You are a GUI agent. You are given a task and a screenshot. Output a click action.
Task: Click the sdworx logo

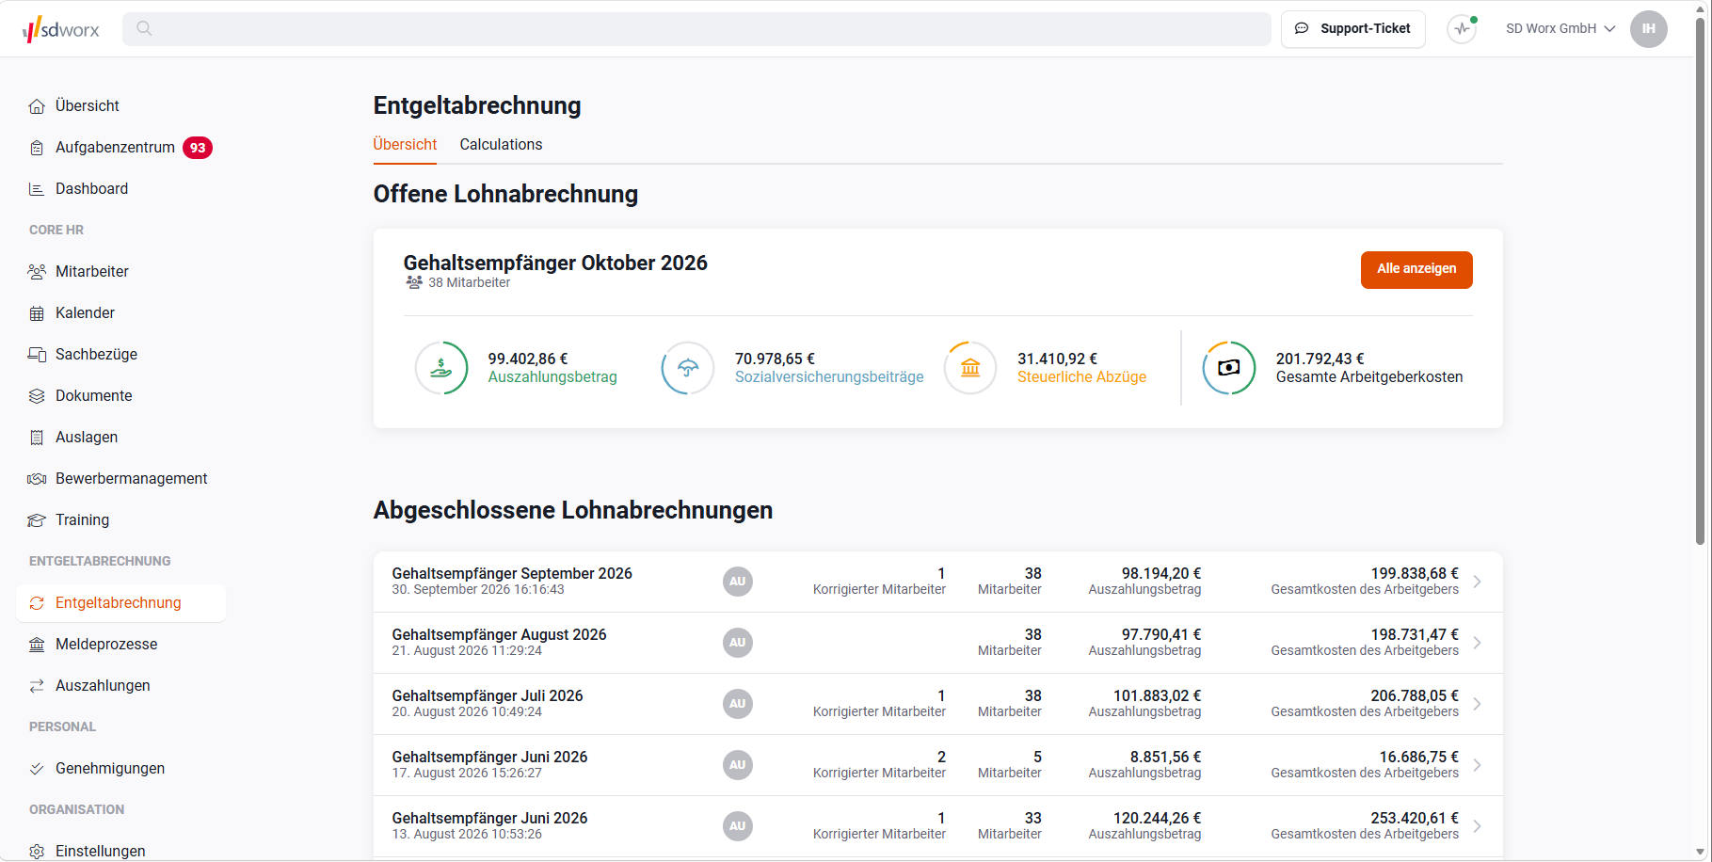pyautogui.click(x=61, y=29)
